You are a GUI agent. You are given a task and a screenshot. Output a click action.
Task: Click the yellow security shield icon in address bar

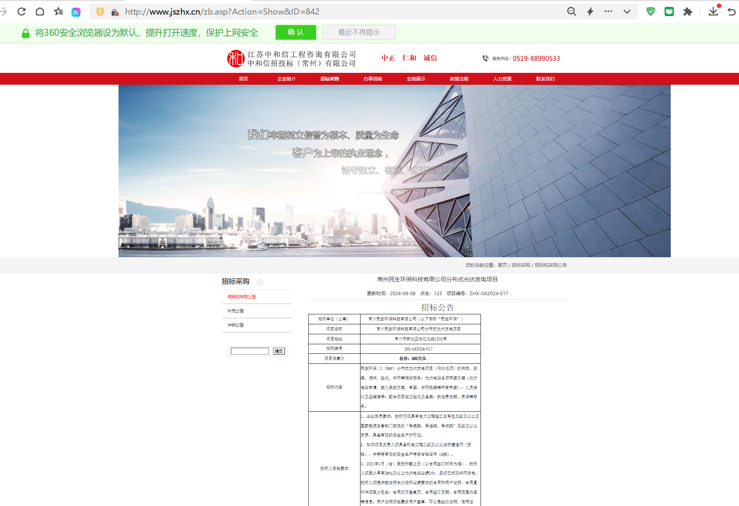[100, 12]
